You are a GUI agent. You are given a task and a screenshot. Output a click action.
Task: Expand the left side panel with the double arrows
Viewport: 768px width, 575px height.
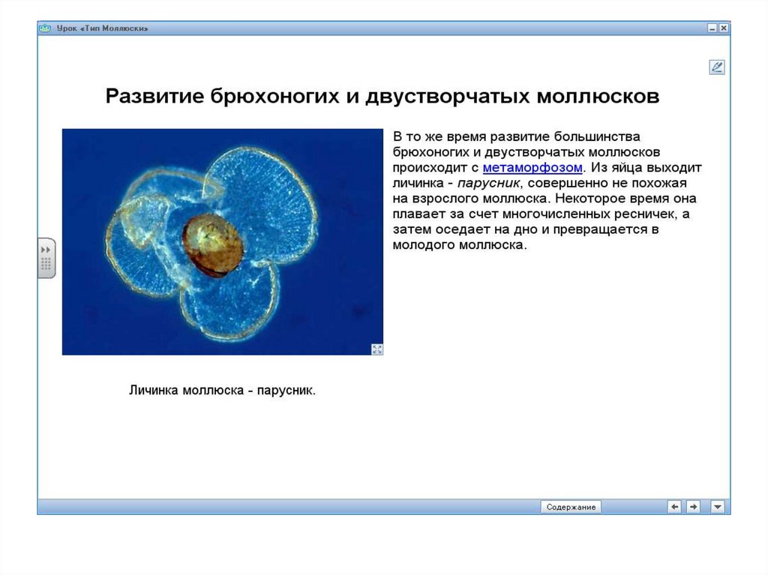pyautogui.click(x=46, y=250)
